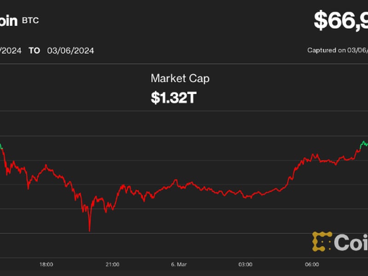Click the BTC ticker symbol
The height and width of the screenshot is (276, 368).
[30, 21]
